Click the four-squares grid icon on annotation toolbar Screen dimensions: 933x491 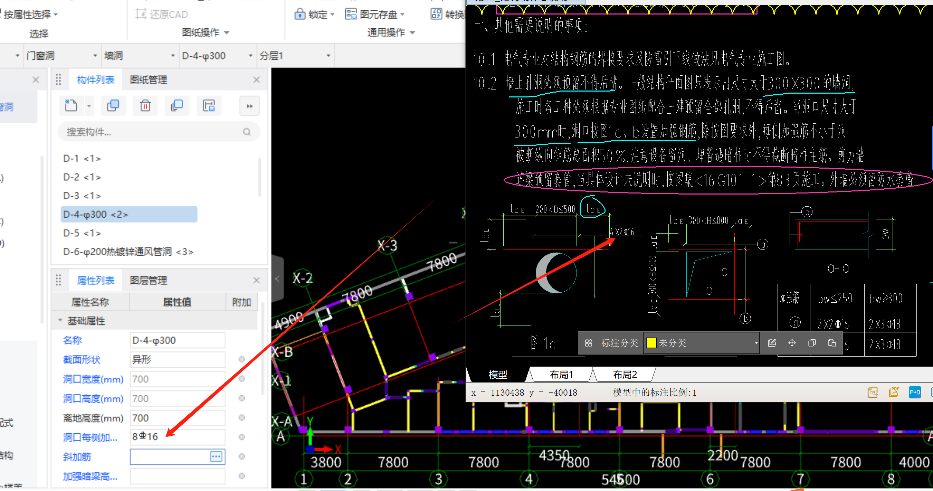click(589, 343)
